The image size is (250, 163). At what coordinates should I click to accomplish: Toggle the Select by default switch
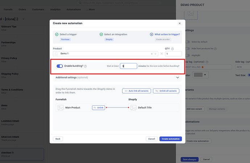click(187, 42)
